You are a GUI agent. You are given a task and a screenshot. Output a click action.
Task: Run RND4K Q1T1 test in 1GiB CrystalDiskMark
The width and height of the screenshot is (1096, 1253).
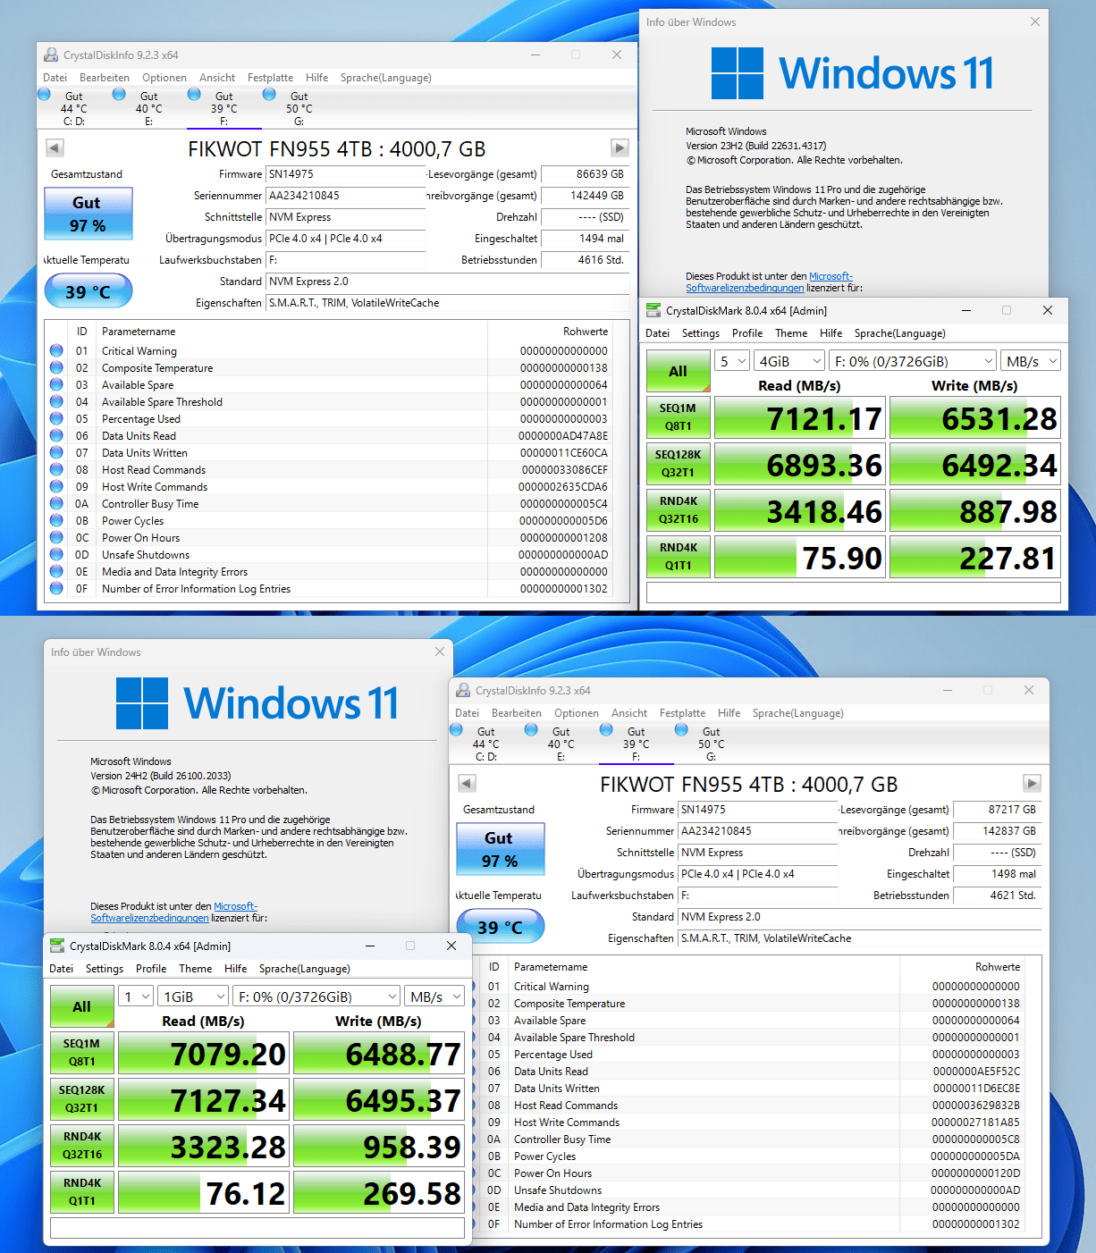(x=81, y=1192)
